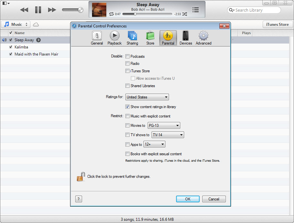Cancel the preferences dialog
The width and height of the screenshot is (294, 223).
214,199
